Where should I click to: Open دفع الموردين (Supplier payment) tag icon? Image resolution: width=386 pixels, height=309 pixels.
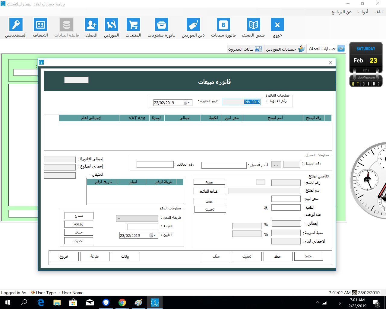point(193,27)
